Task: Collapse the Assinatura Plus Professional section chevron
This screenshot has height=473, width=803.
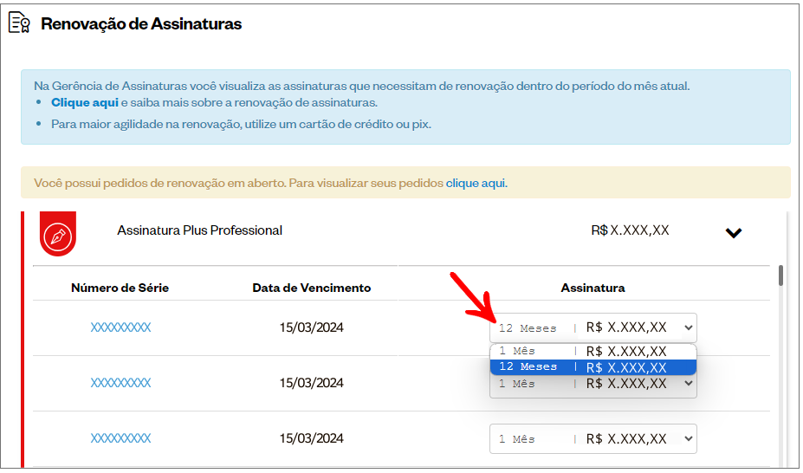Action: click(x=734, y=233)
